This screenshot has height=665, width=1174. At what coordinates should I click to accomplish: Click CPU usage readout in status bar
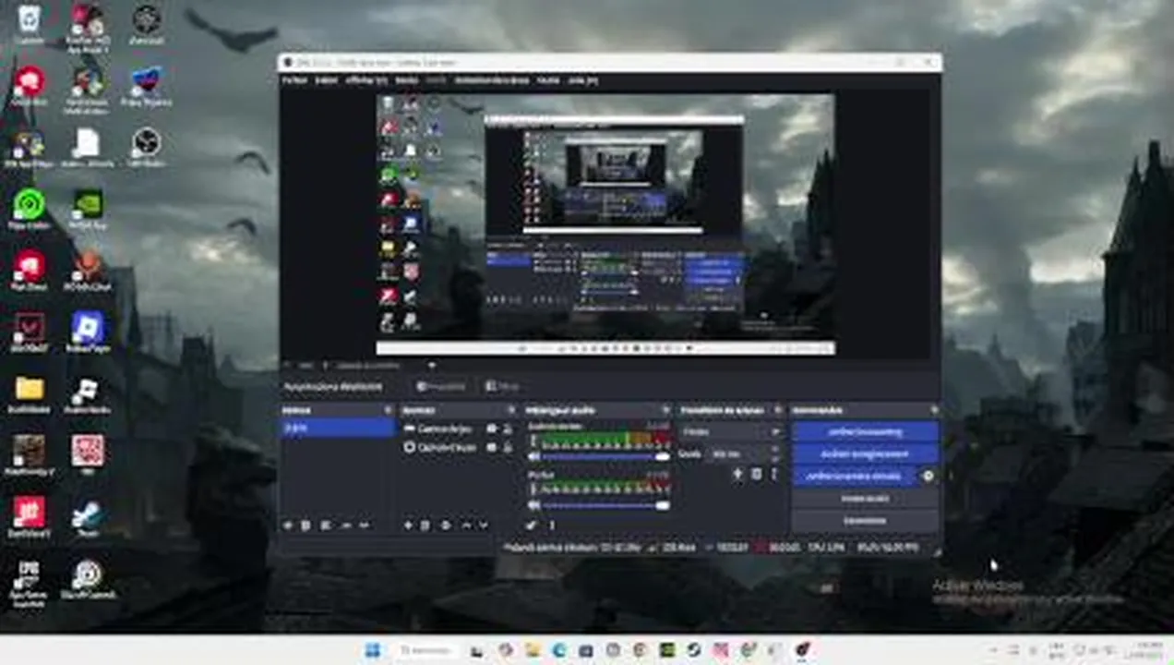tap(825, 547)
